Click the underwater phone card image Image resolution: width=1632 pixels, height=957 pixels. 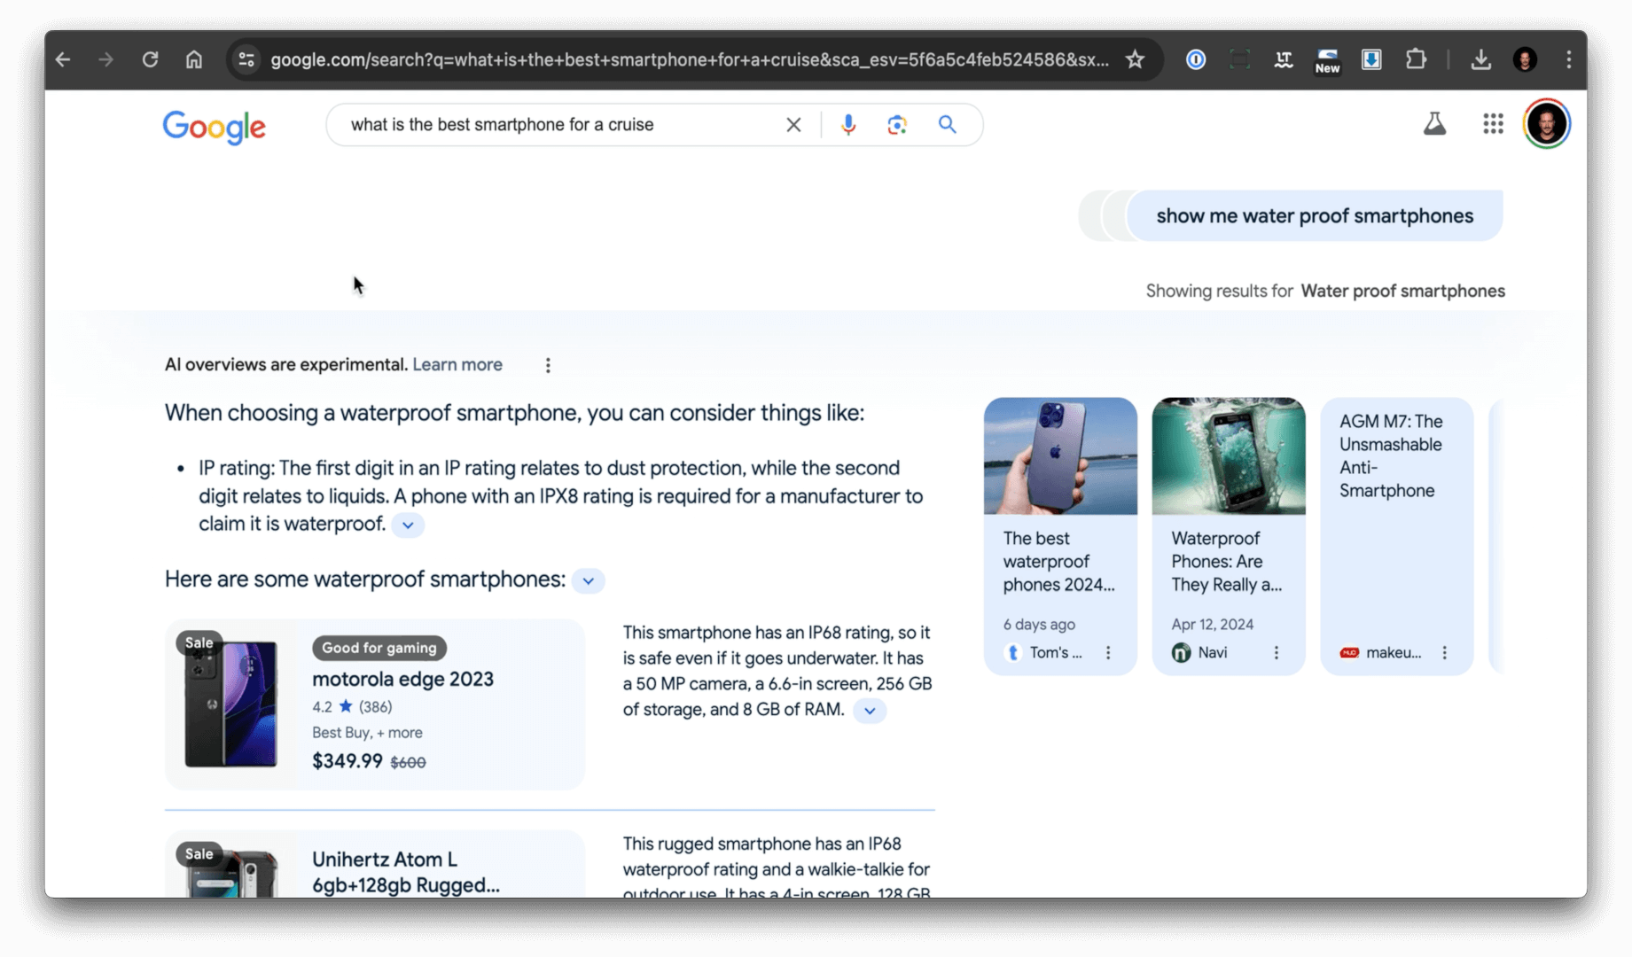point(1229,456)
